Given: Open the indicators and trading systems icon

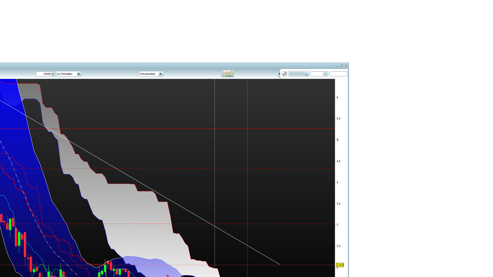Looking at the screenshot, I should 227,74.
